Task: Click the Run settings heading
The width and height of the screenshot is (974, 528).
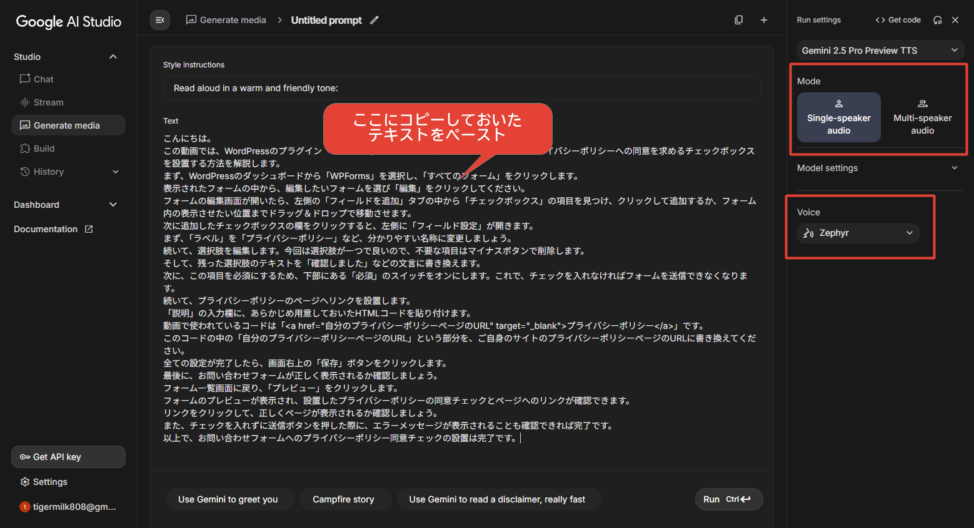Action: coord(818,20)
